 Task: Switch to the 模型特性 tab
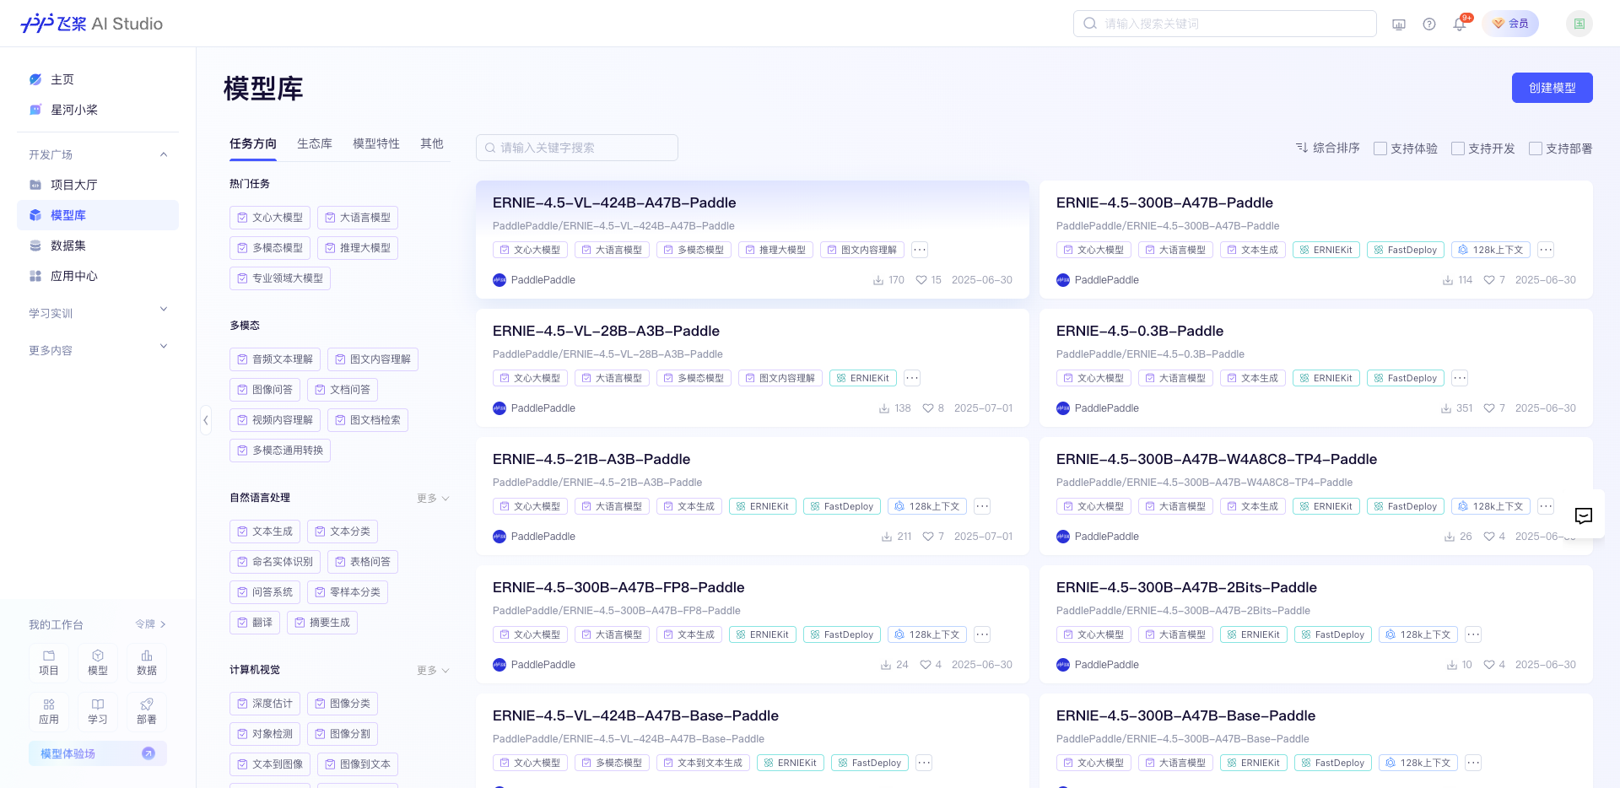pyautogui.click(x=376, y=143)
